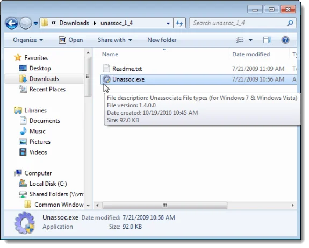Select the Unassoc.exe file name
Screen dimensions: 309x248
pos(128,79)
